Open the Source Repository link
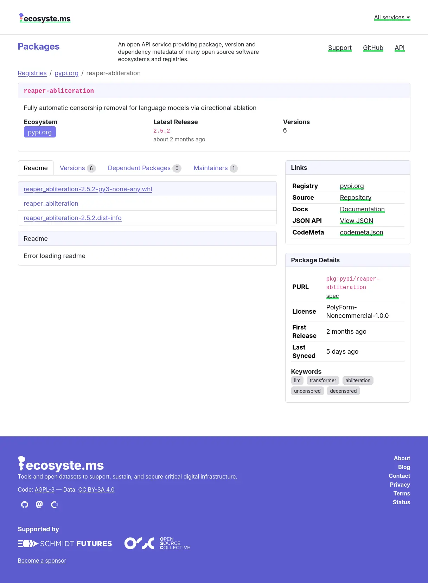Image resolution: width=428 pixels, height=583 pixels. coord(356,198)
